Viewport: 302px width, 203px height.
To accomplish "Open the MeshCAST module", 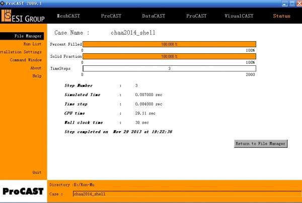I will coord(68,16).
